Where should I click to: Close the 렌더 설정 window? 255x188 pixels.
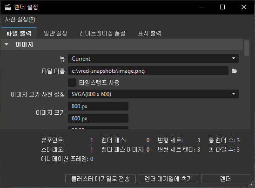pos(244,7)
